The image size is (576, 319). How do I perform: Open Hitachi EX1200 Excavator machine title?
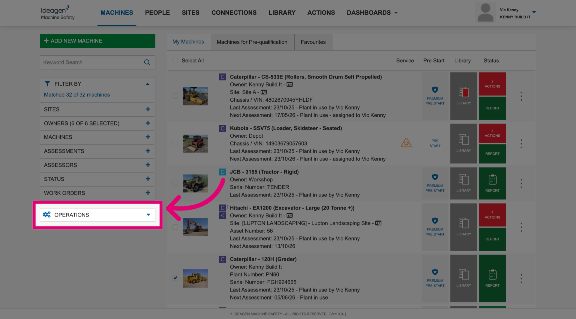tap(292, 208)
